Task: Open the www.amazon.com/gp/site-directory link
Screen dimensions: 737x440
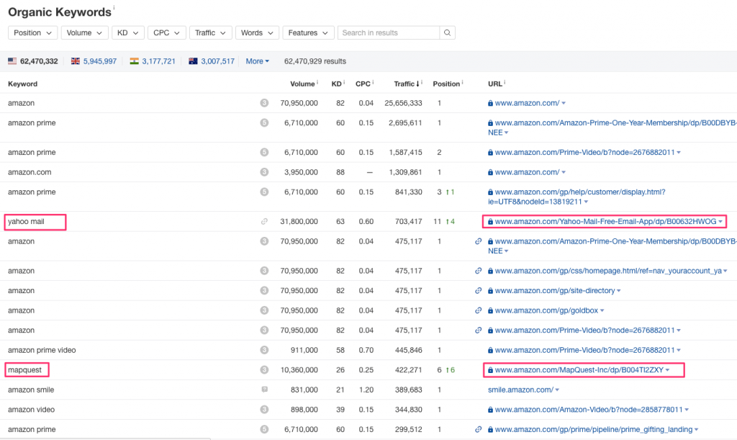Action: coord(555,290)
